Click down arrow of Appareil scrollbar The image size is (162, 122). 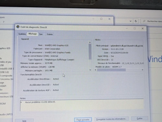click(x=90, y=70)
